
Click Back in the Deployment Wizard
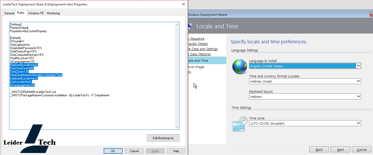319,150
